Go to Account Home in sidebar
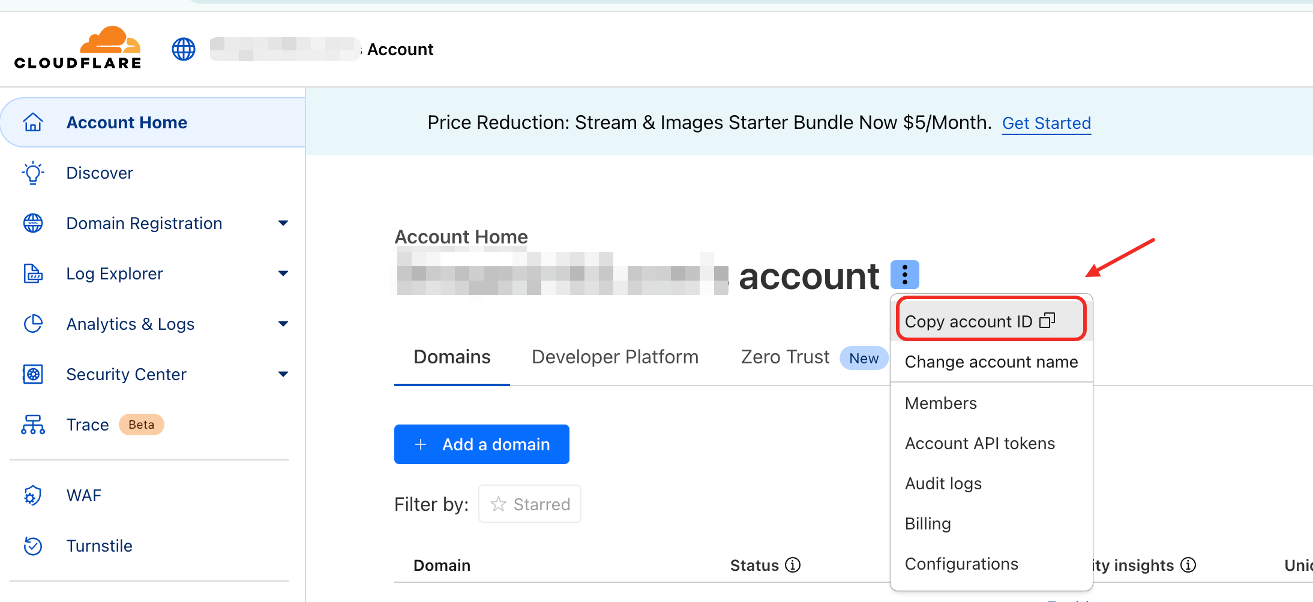Viewport: 1313px width, 602px height. [153, 122]
